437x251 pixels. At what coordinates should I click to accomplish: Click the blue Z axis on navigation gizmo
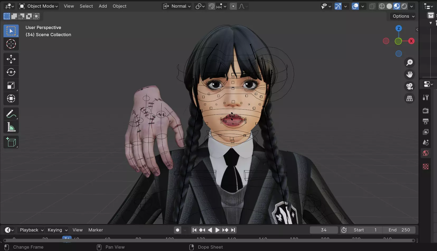point(399,28)
